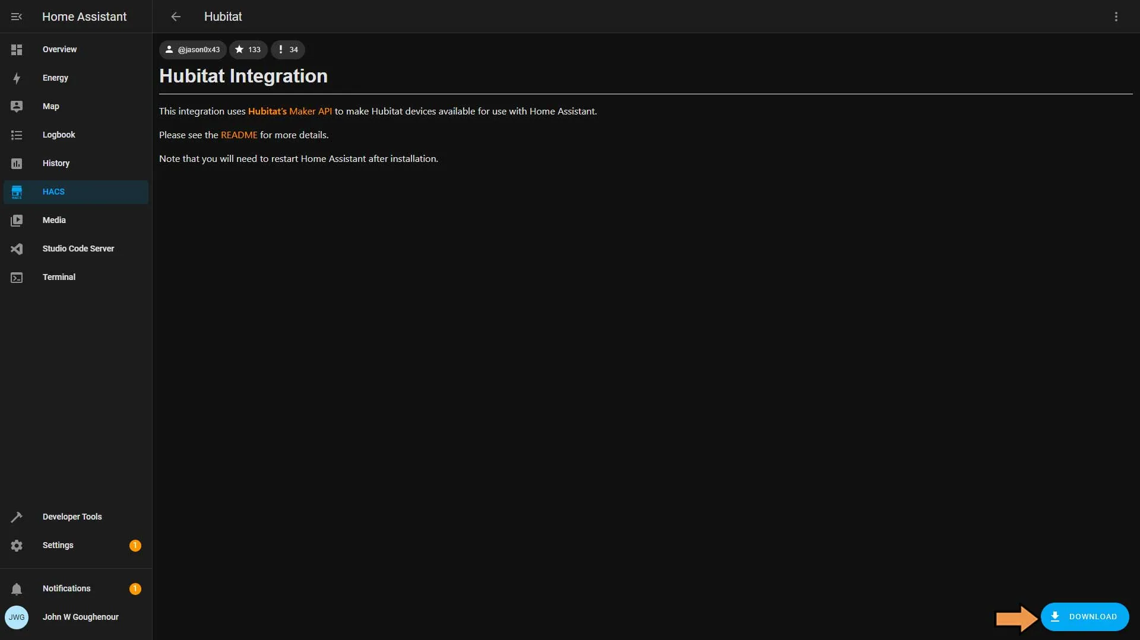Screen dimensions: 1140x640
Task: Click the HACS store icon
Action: 17,192
